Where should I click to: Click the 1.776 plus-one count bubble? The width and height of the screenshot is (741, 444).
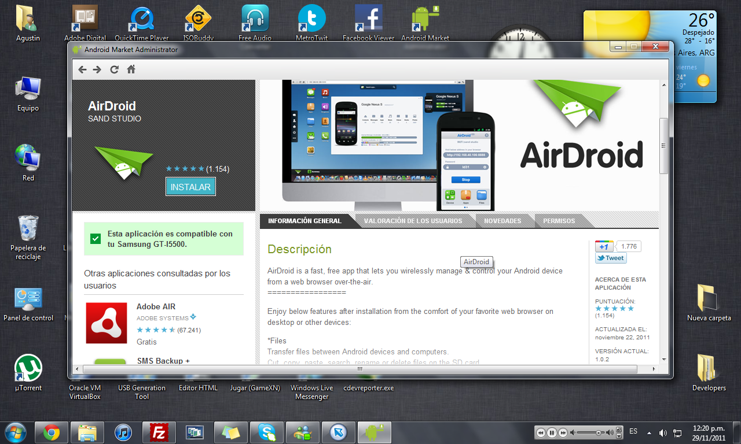[628, 246]
